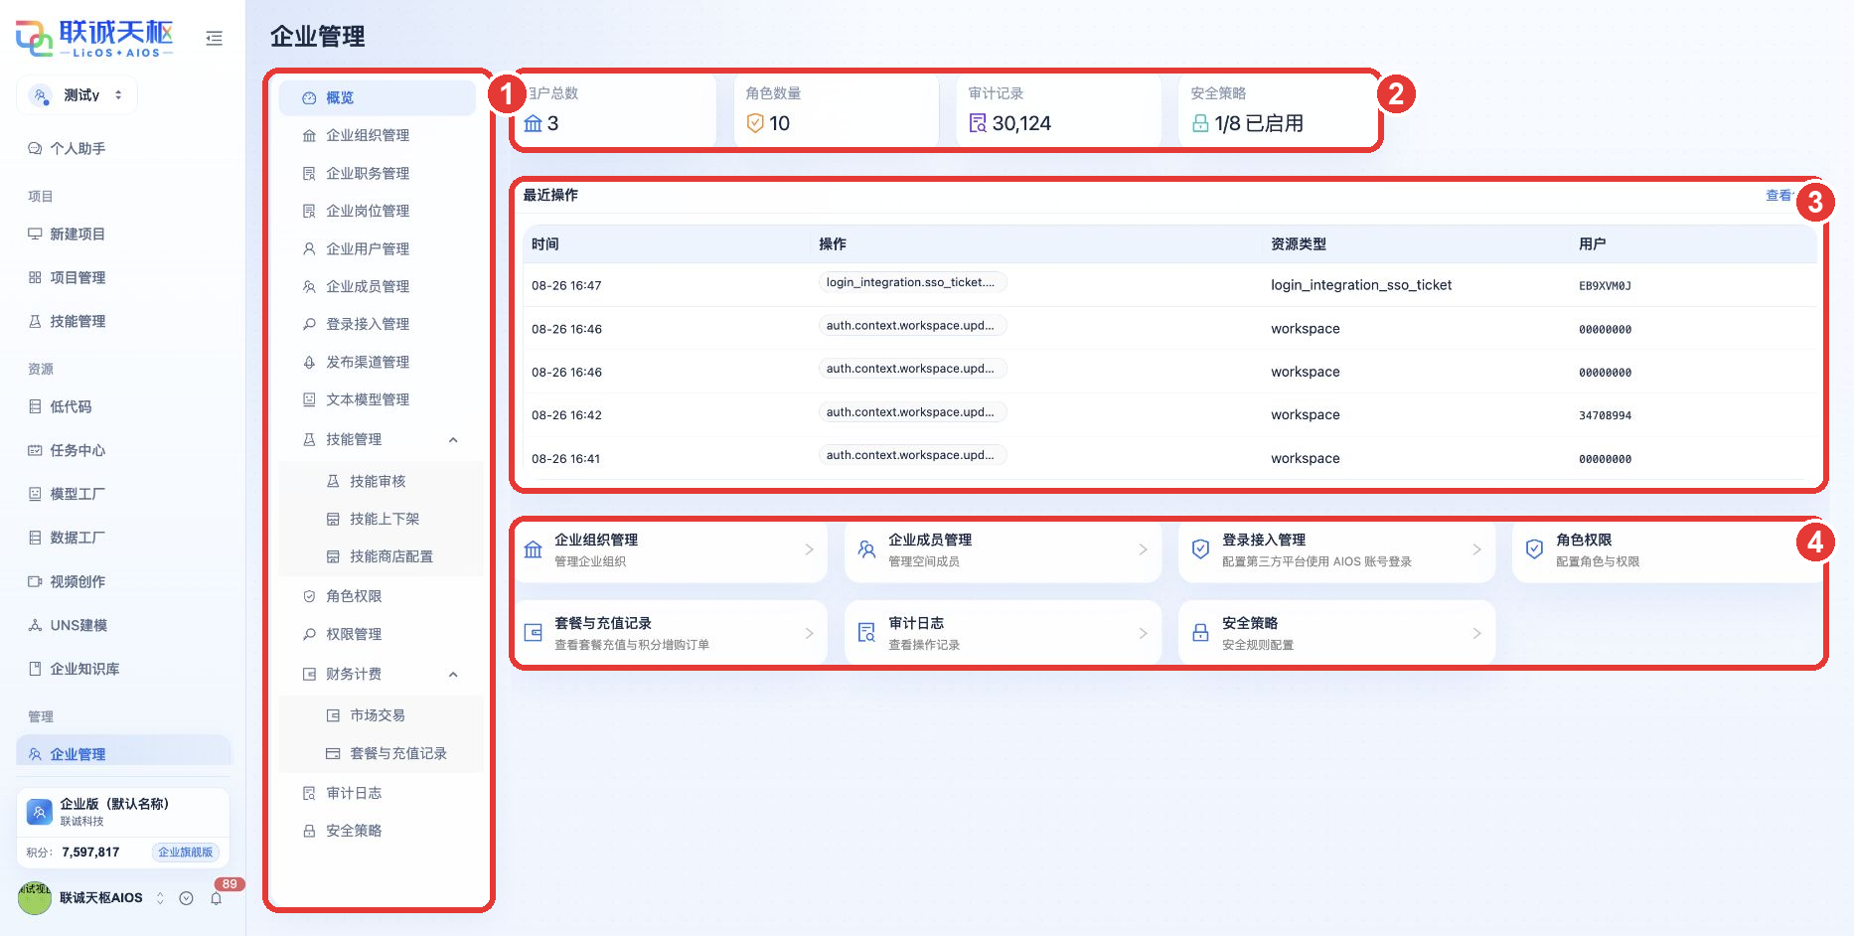Open account switcher arrows beside 联诚天枢AIOS
Screen dimensions: 1854x936
click(160, 898)
